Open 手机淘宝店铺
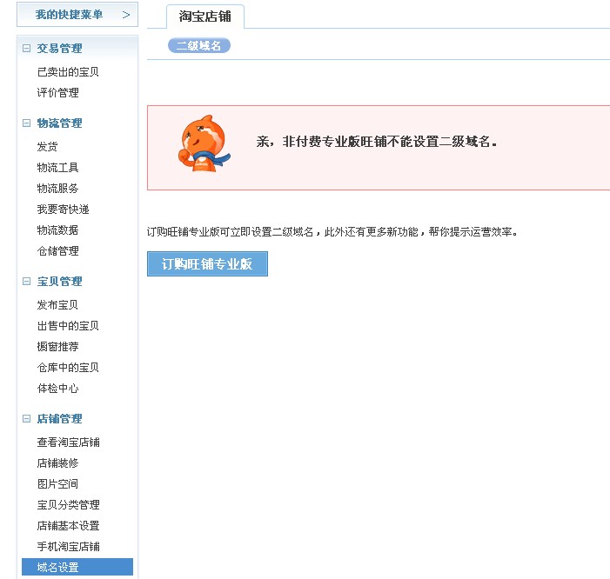 pyautogui.click(x=68, y=547)
